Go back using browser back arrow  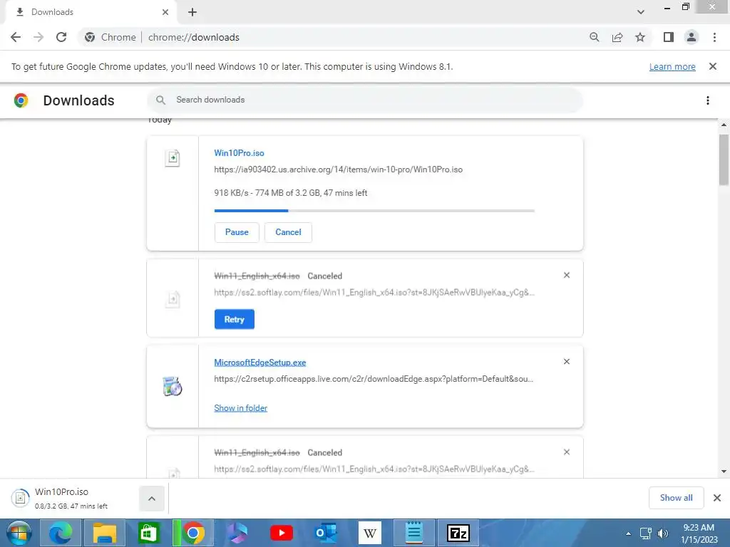[x=16, y=37]
